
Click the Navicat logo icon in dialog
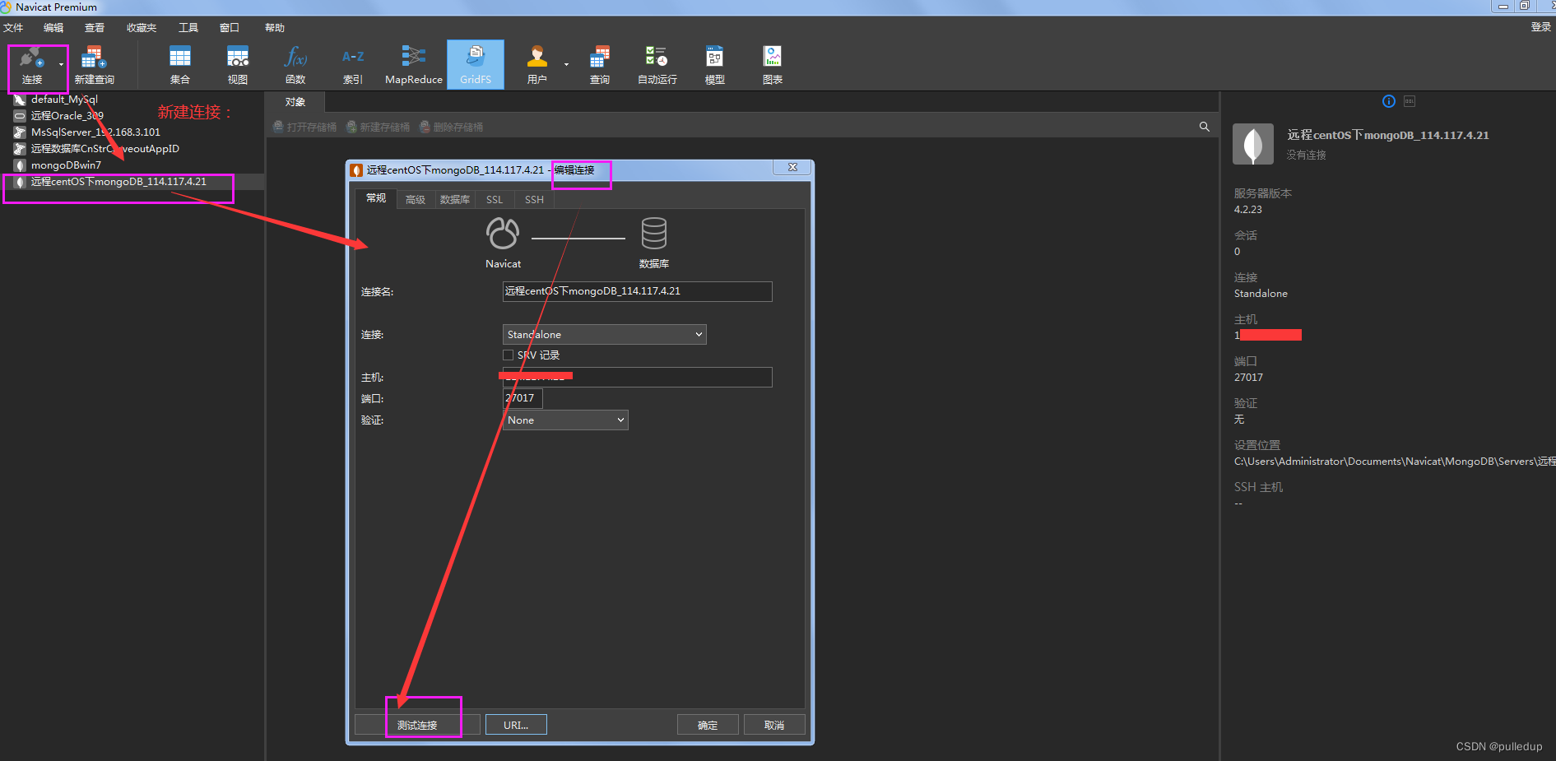click(503, 234)
